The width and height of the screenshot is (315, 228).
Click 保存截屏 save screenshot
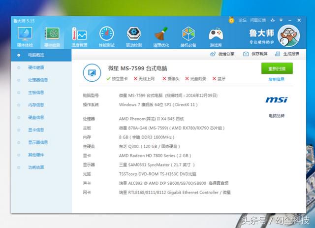[x=255, y=54]
